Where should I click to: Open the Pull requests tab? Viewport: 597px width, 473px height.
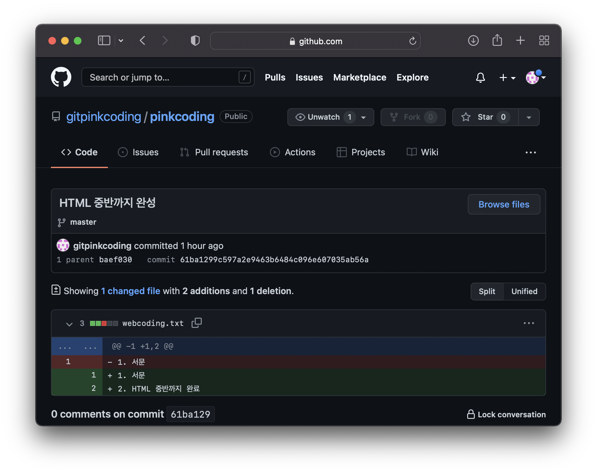[x=214, y=152]
